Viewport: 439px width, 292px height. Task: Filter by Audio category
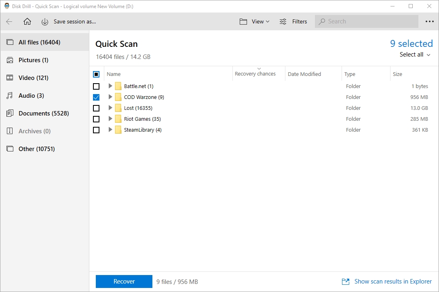pos(45,96)
